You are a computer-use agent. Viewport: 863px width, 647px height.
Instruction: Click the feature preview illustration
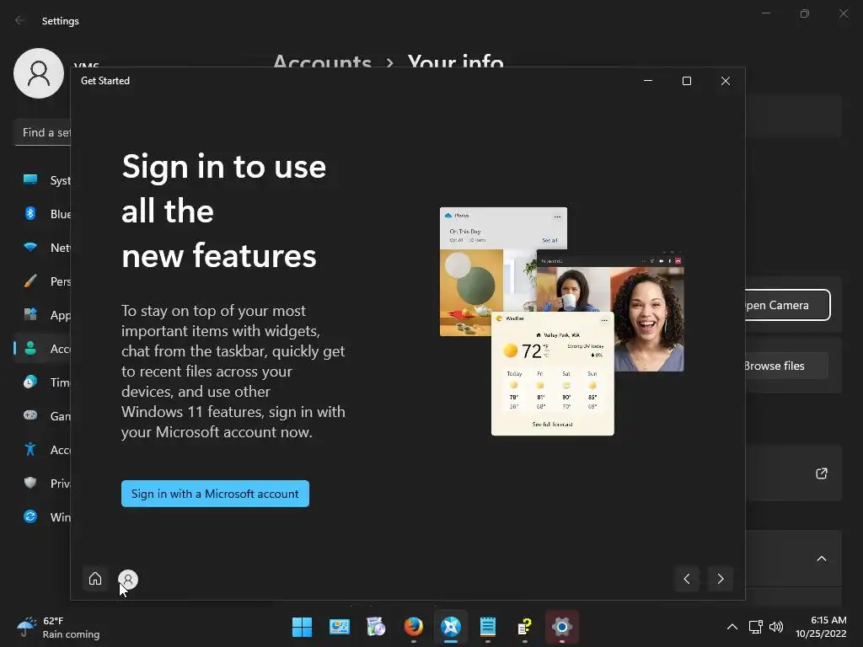[561, 321]
